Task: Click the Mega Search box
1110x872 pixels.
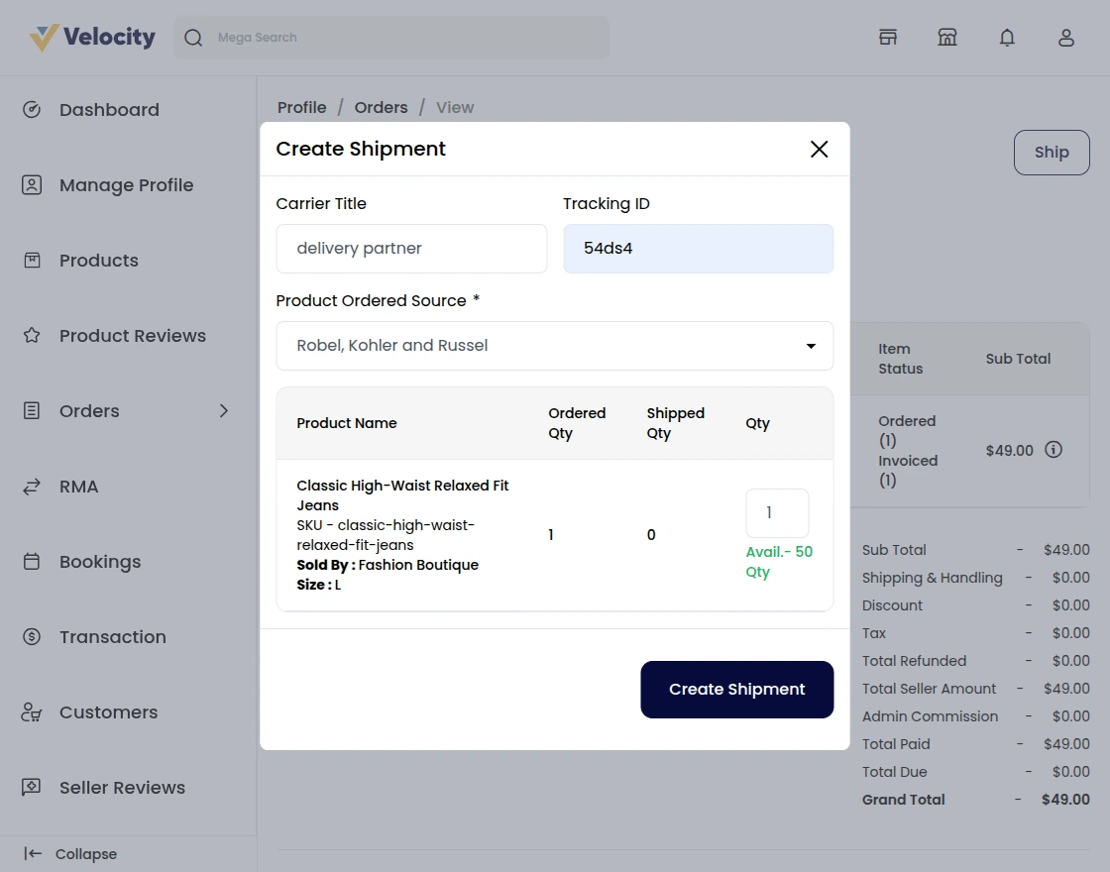Action: click(x=391, y=38)
